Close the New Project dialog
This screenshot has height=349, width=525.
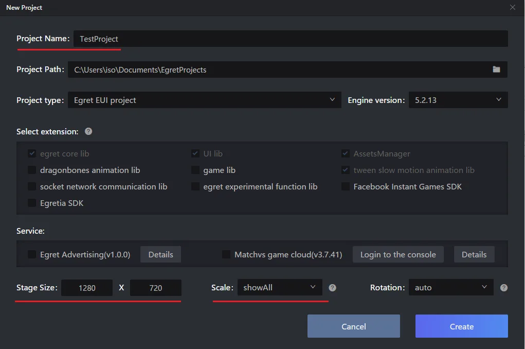tap(512, 7)
